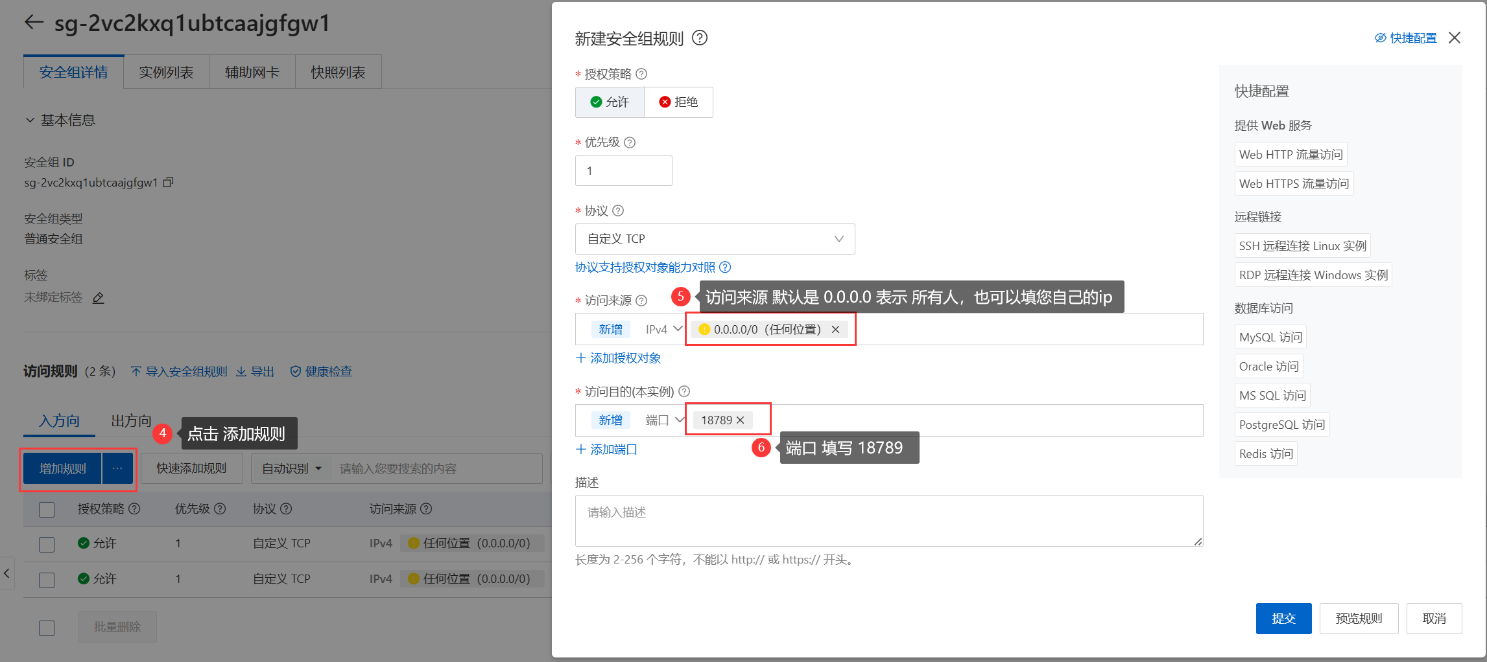
Task: Click the 添加授权对象 link
Action: coord(618,358)
